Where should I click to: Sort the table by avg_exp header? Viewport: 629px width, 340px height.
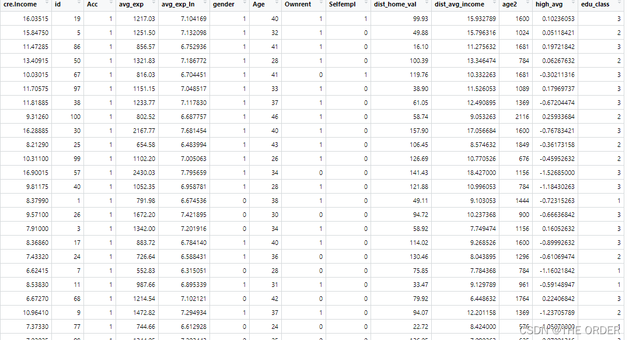pos(131,5)
